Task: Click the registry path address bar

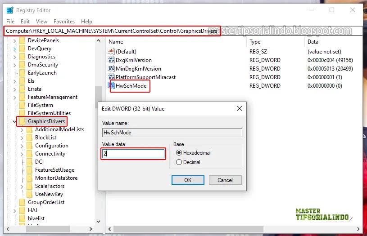Action: (184, 31)
